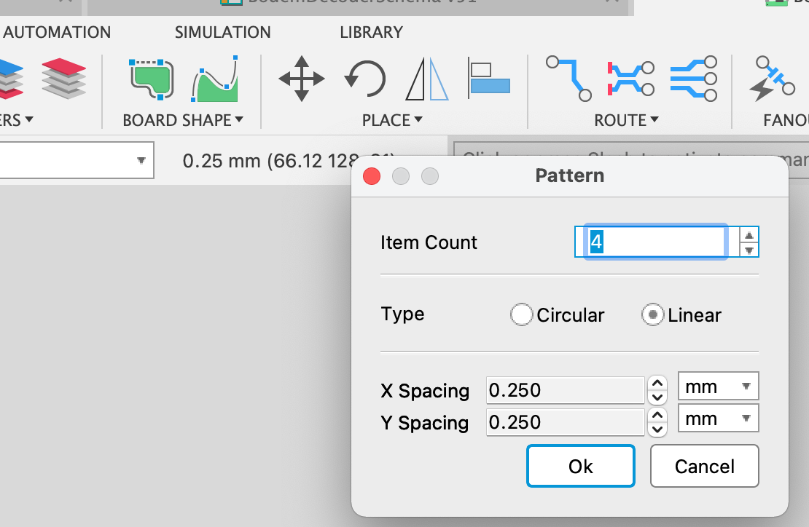This screenshot has height=527, width=809.
Task: Select the Move tool in Place section
Action: [x=301, y=79]
